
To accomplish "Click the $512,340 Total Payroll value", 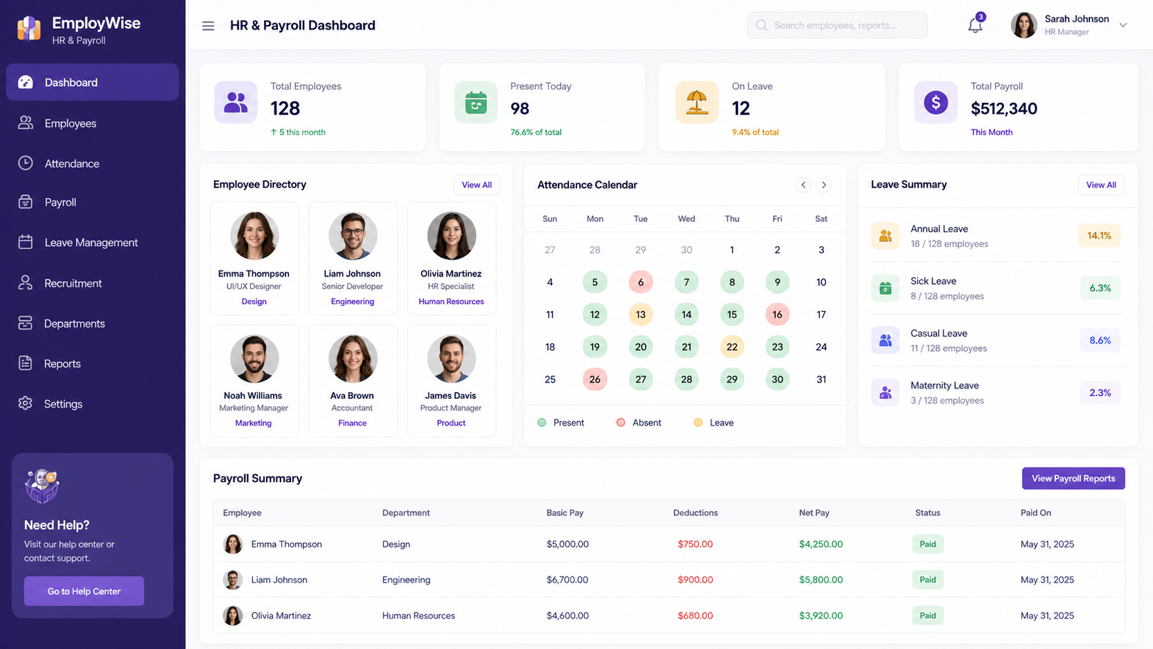I will coord(1003,109).
